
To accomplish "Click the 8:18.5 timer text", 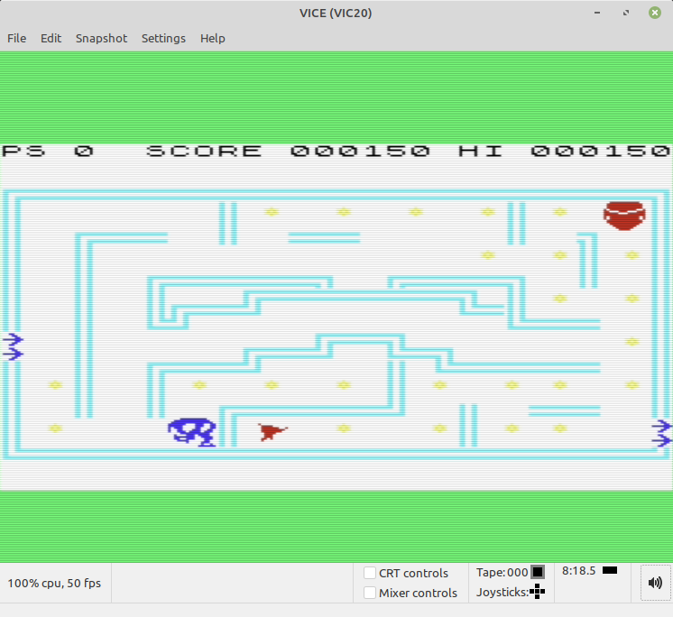I will point(578,571).
